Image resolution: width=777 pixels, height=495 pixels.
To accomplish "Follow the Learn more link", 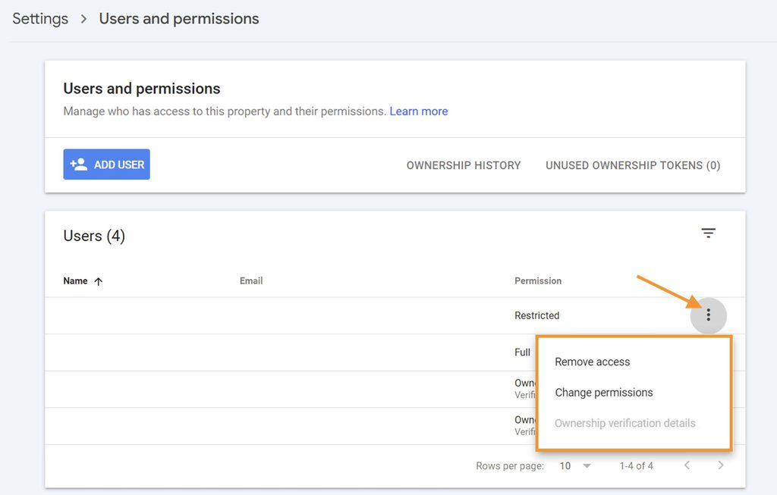I will pos(419,111).
